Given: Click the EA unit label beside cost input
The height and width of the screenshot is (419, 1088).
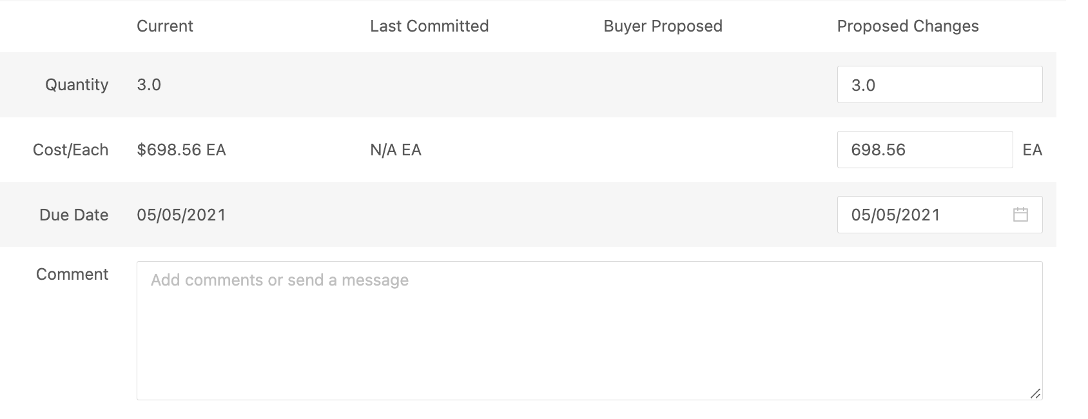Looking at the screenshot, I should pyautogui.click(x=1033, y=150).
